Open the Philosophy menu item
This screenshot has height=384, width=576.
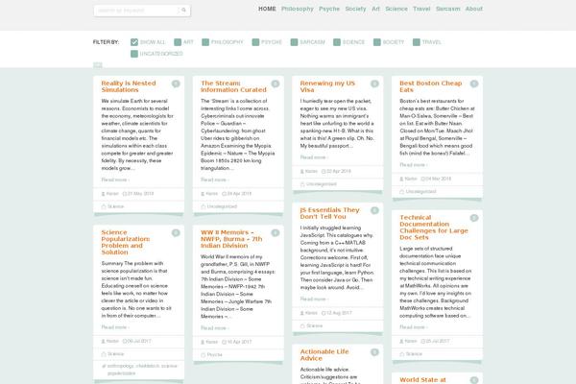point(298,9)
